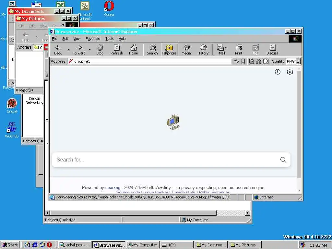Print the current page
This screenshot has height=249, width=332.
[239, 50]
